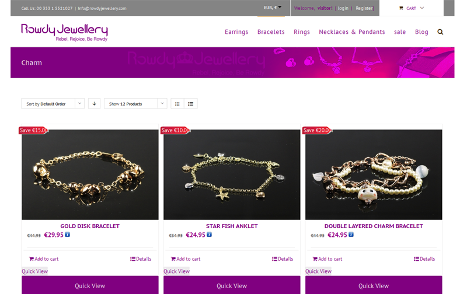Click Quick View button under Star Fish Anklet
Viewport: 467px width, 294px height.
coord(232,286)
